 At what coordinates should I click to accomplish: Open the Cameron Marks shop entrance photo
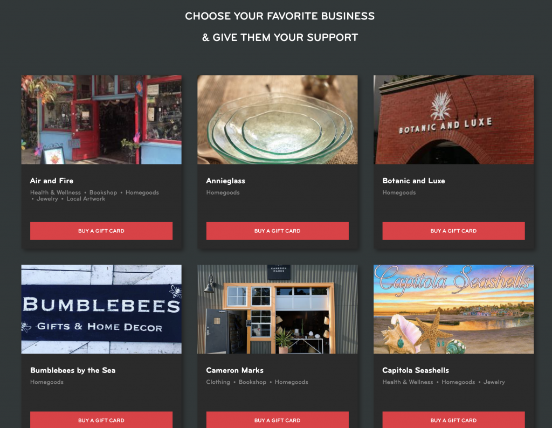tap(278, 309)
